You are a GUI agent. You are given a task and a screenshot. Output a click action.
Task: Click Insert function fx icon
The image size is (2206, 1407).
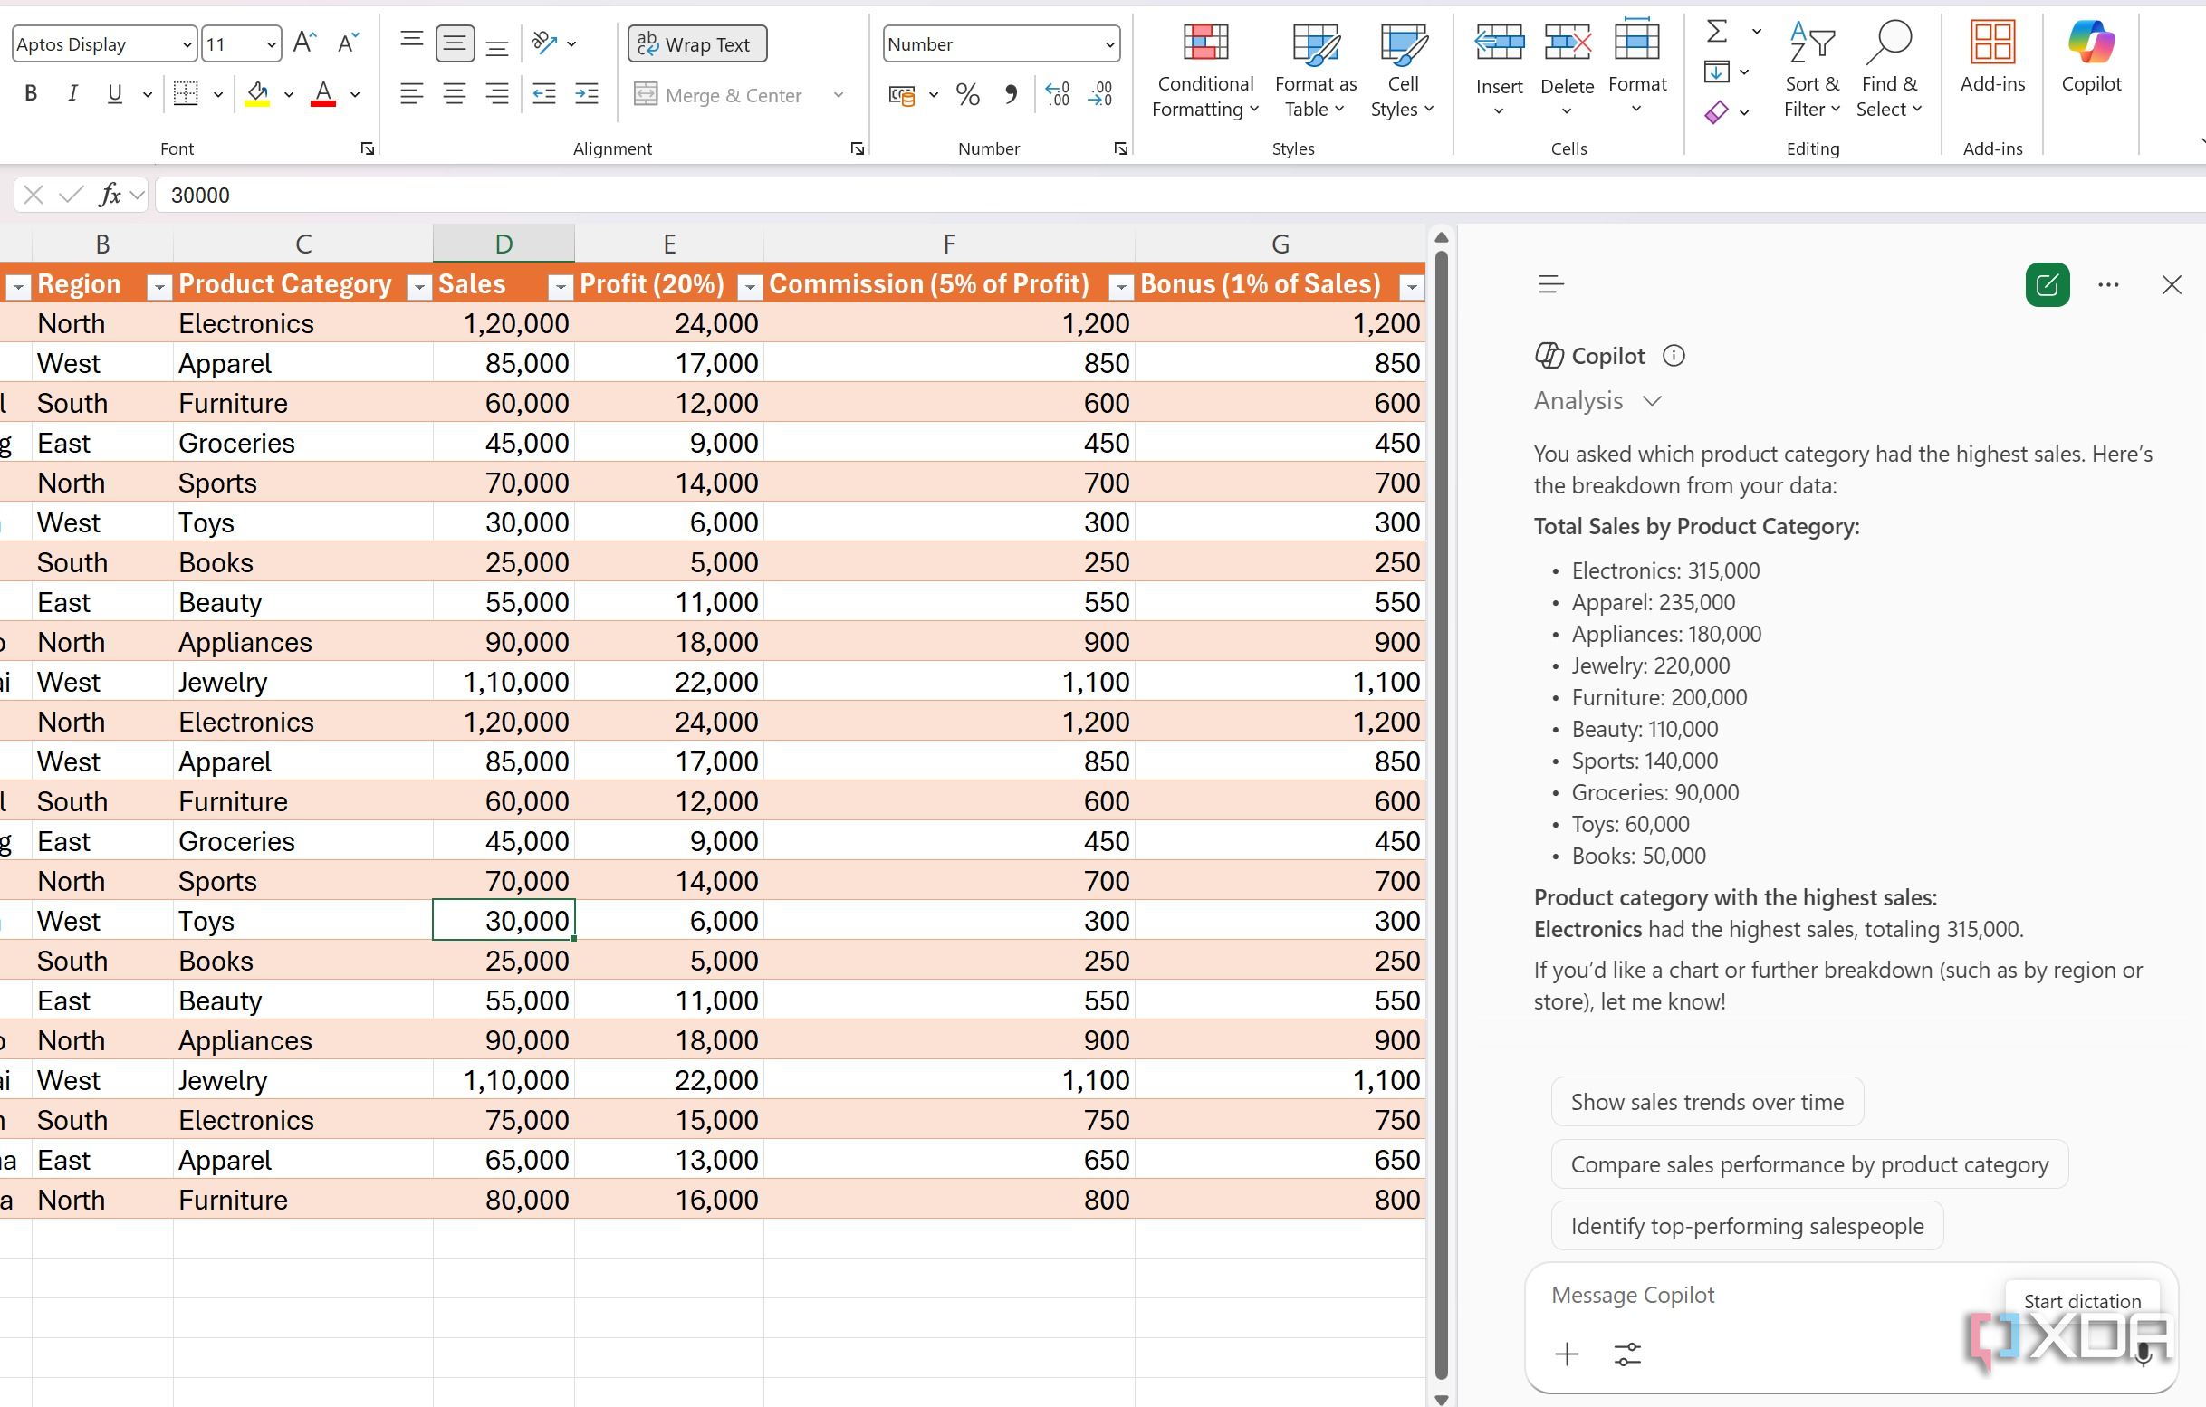pyautogui.click(x=110, y=194)
